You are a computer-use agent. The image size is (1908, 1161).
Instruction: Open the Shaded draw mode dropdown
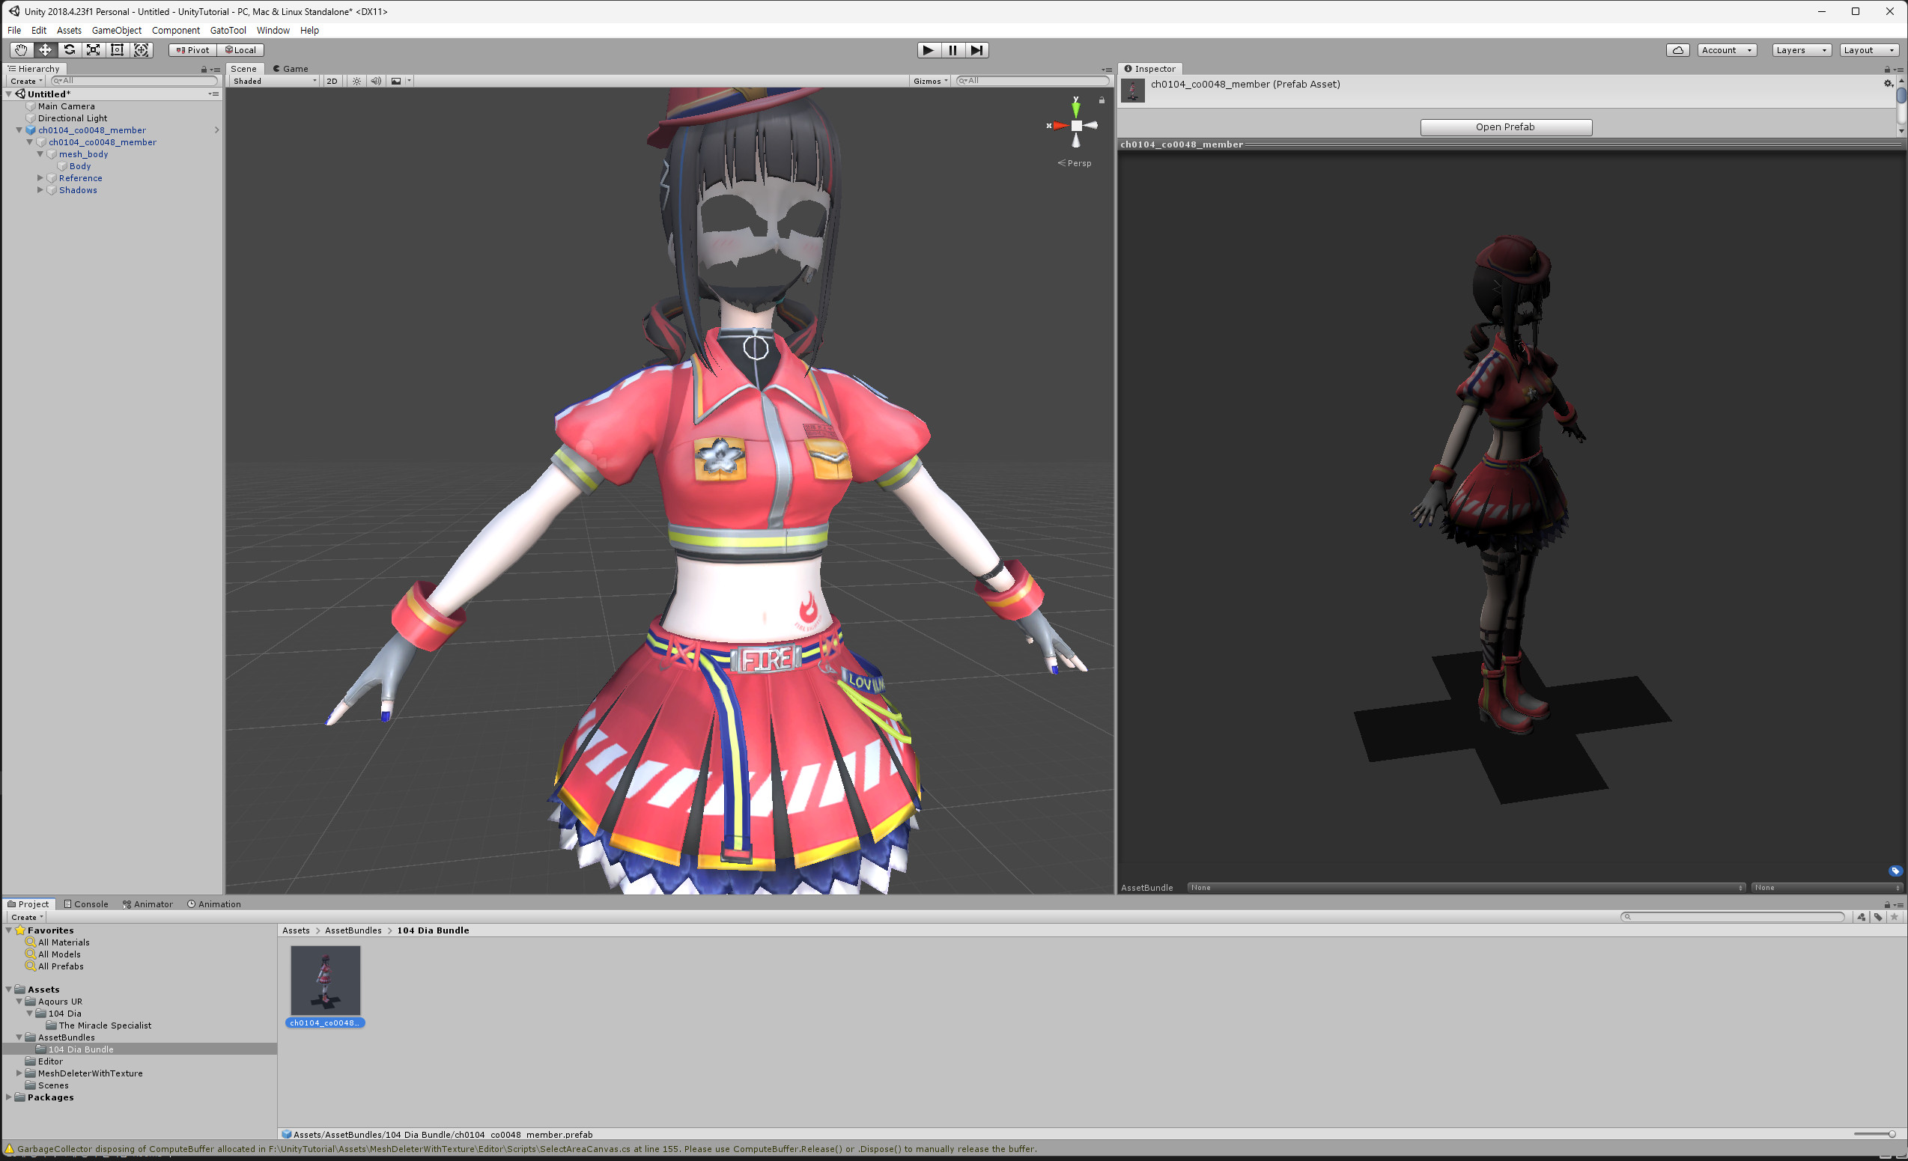coord(274,82)
